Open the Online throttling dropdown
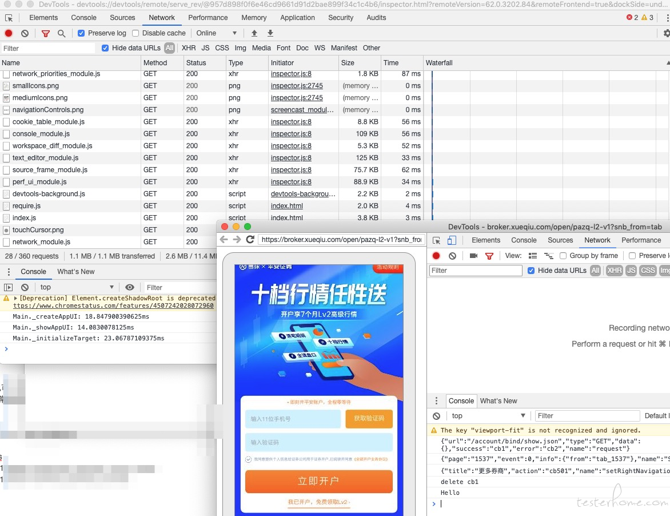The height and width of the screenshot is (516, 670). click(216, 33)
